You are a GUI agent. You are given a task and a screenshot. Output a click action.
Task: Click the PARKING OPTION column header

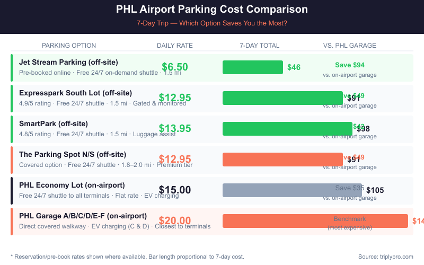click(x=69, y=46)
